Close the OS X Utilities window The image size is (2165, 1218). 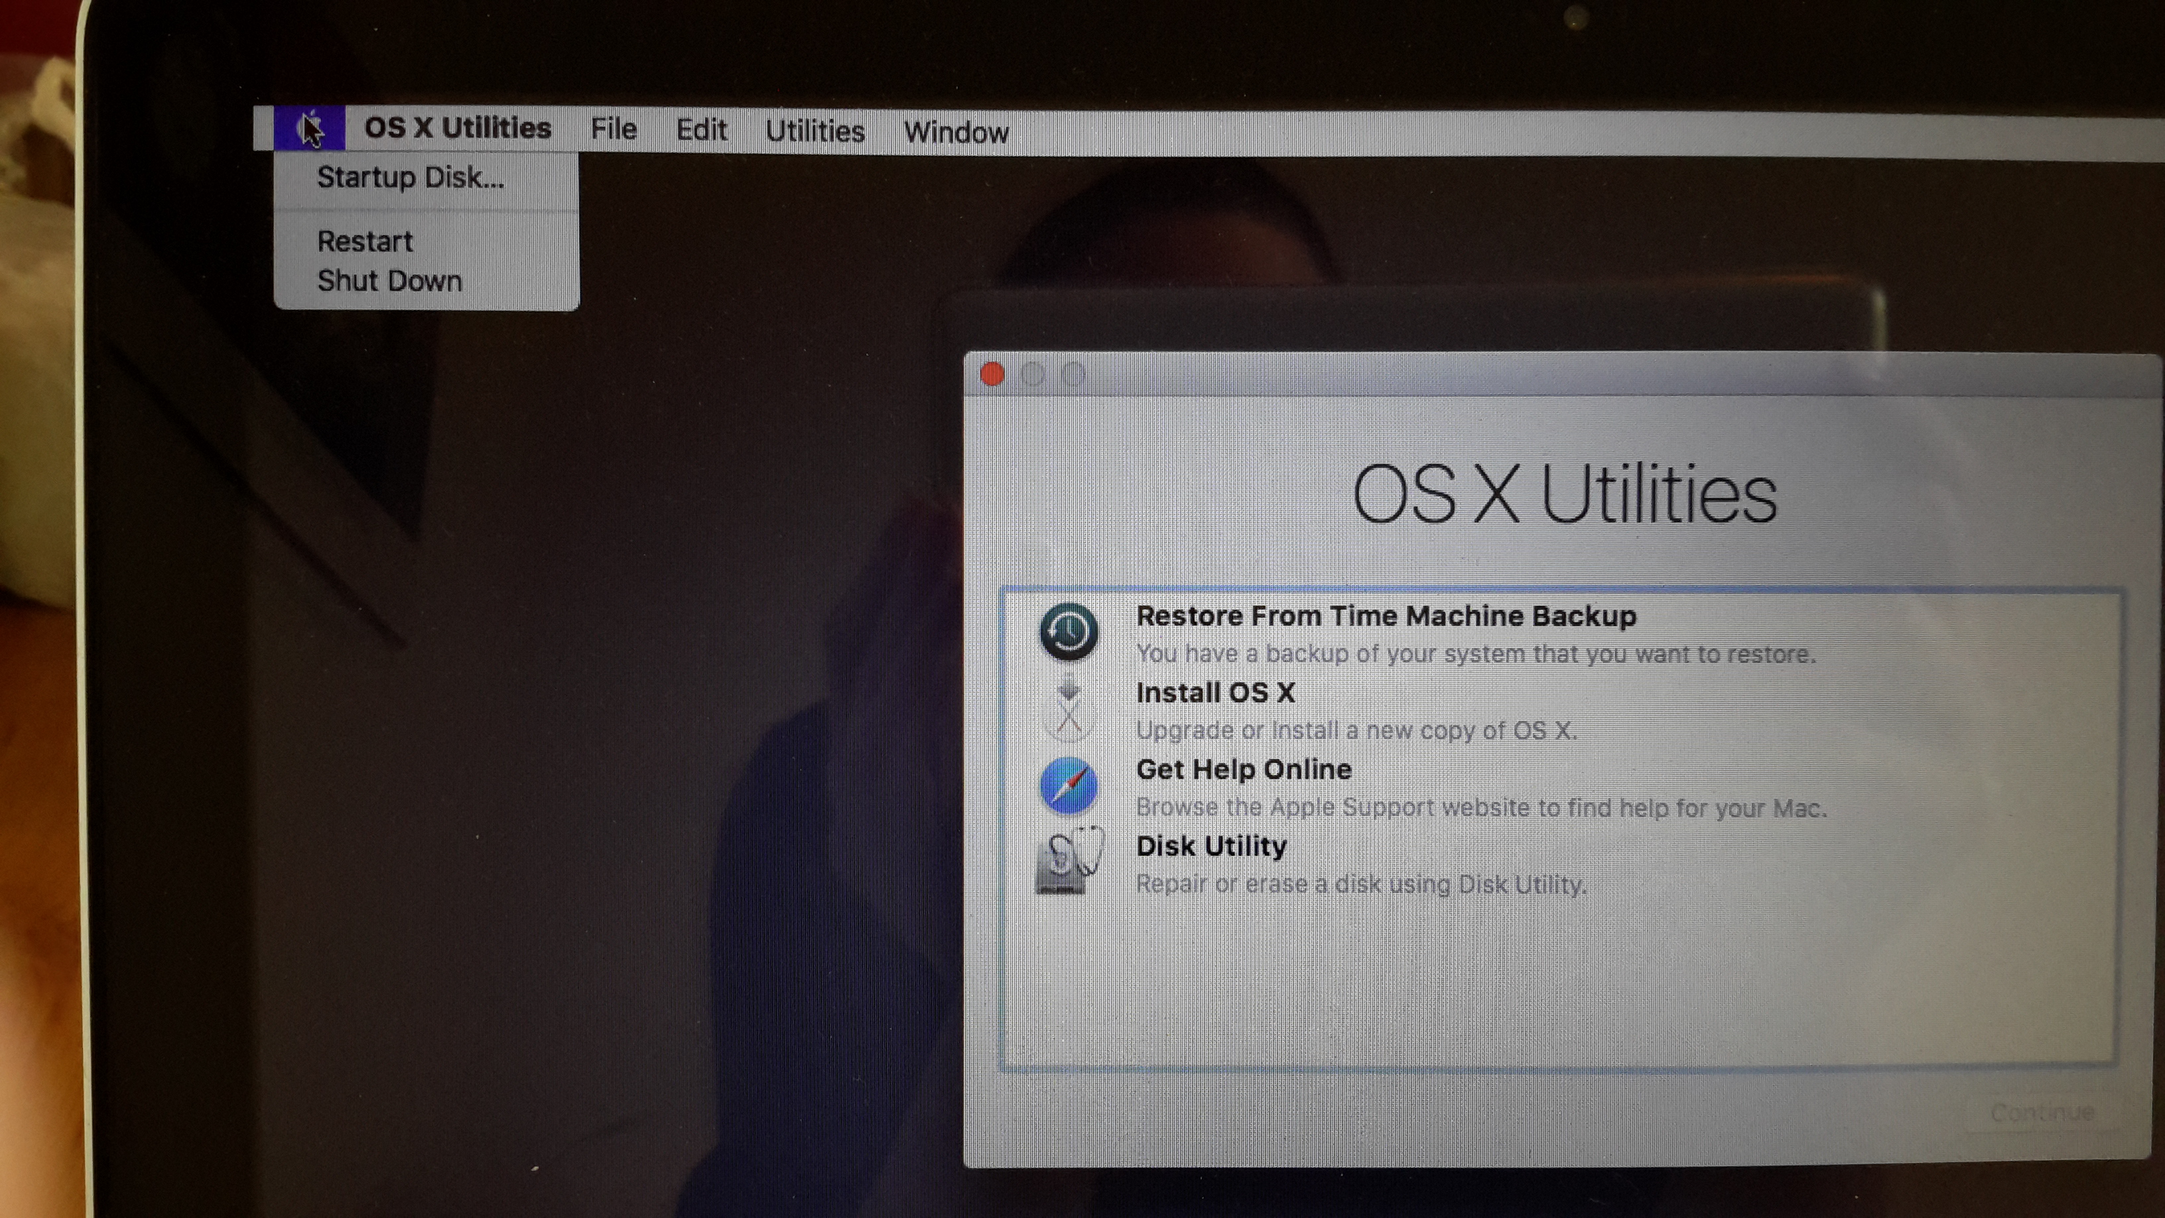(x=992, y=374)
